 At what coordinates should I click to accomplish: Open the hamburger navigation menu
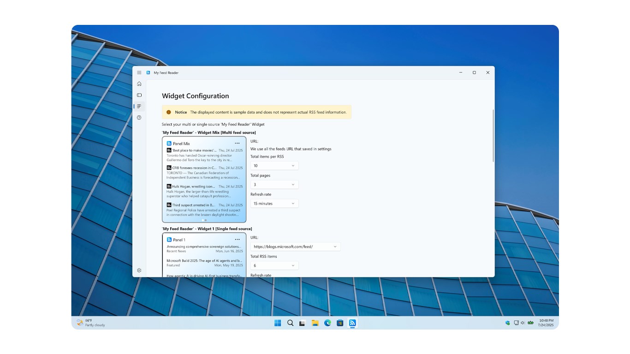tap(139, 72)
